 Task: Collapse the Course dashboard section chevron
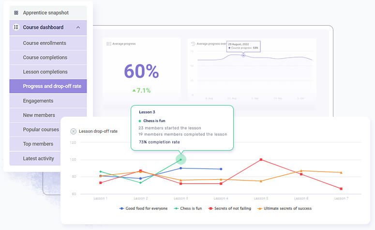point(78,28)
